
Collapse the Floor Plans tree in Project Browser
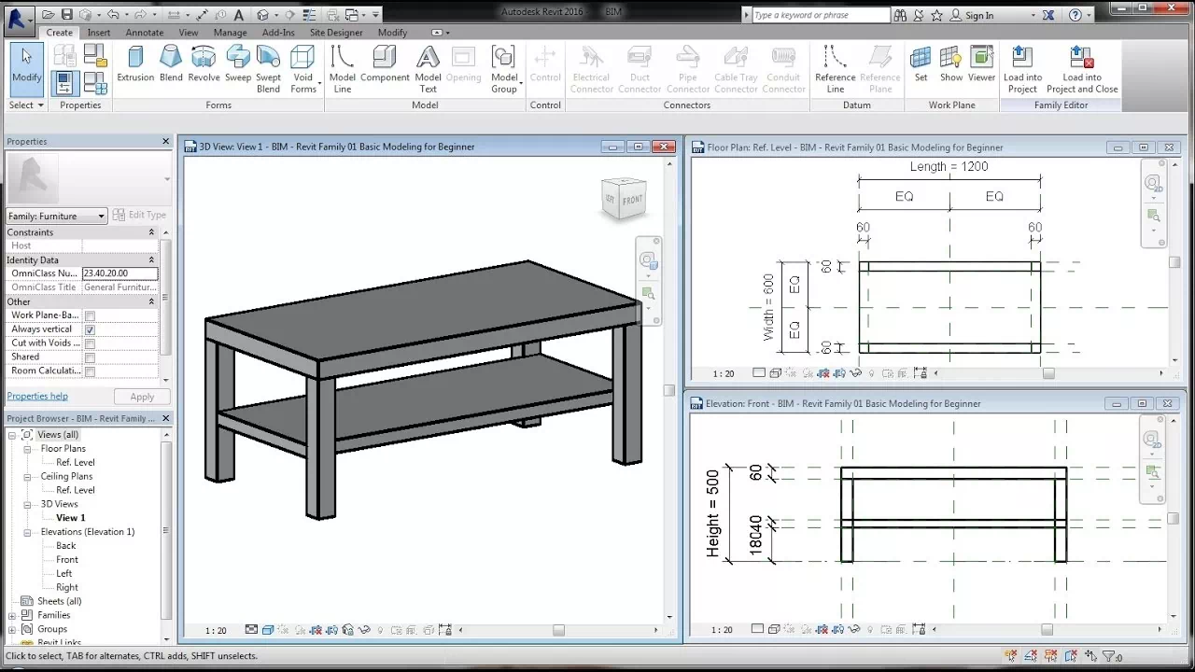pos(28,448)
